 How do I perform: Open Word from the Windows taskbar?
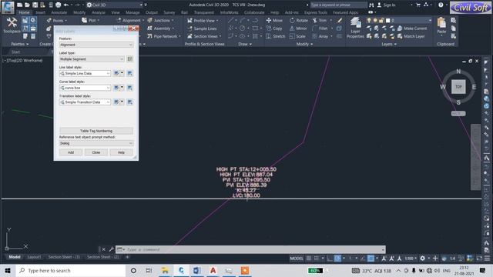pyautogui.click(x=197, y=270)
